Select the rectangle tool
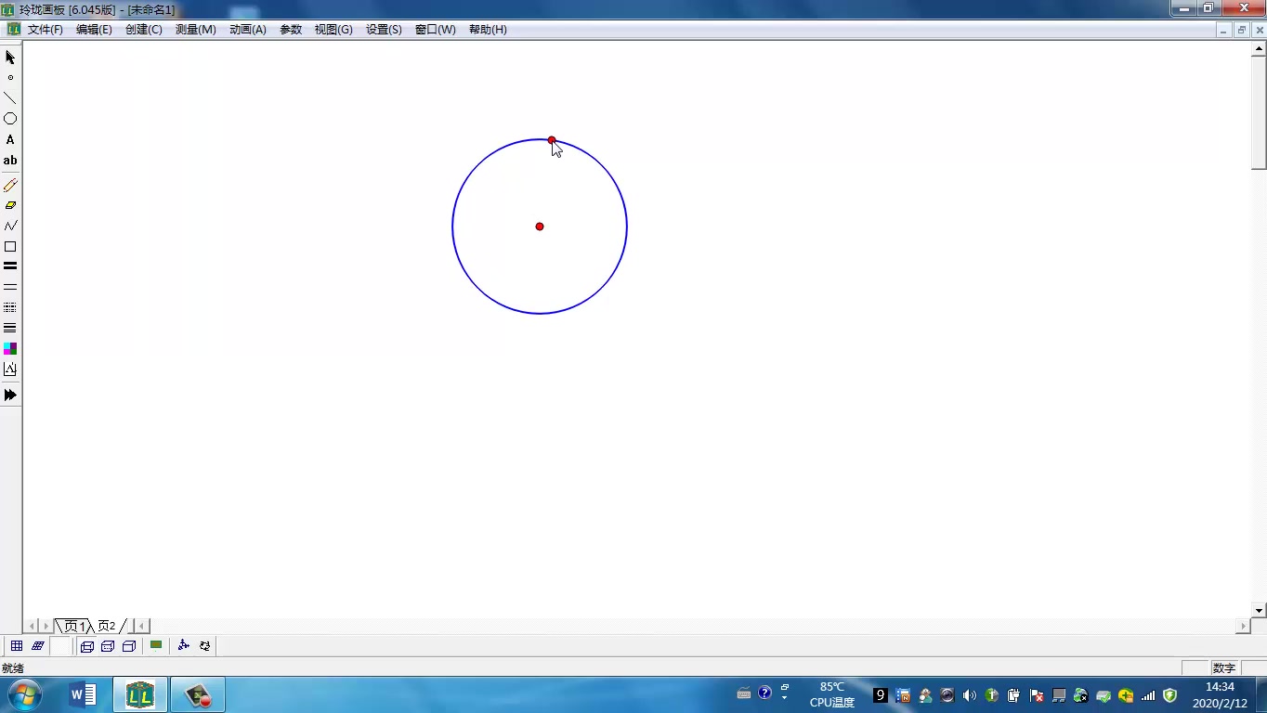1267x713 pixels. pos(10,247)
